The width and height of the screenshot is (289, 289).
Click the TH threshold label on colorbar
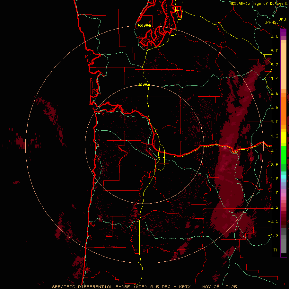tap(276, 250)
